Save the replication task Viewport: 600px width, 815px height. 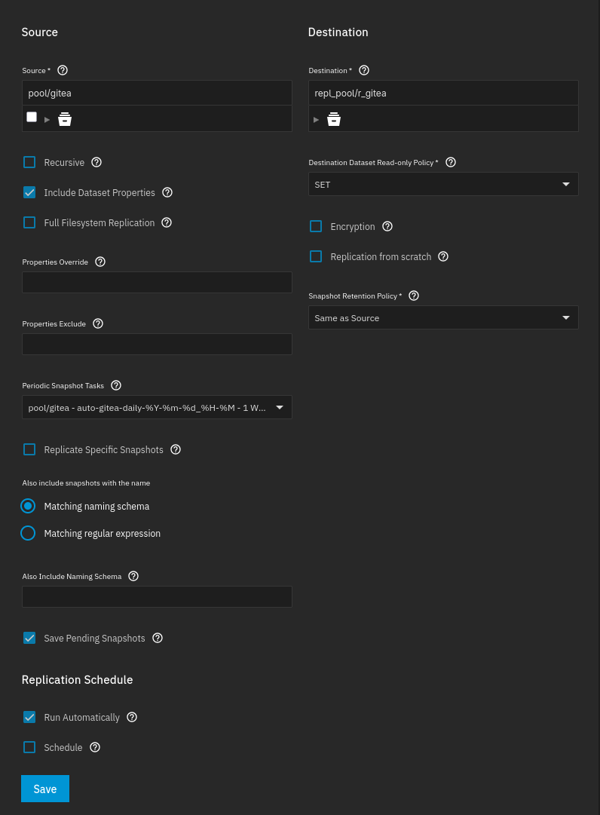(45, 789)
